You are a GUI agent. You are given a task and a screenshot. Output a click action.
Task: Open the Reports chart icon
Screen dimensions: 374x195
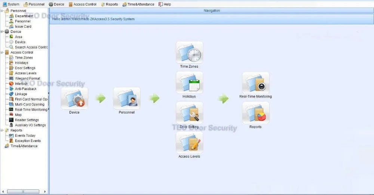click(x=256, y=113)
